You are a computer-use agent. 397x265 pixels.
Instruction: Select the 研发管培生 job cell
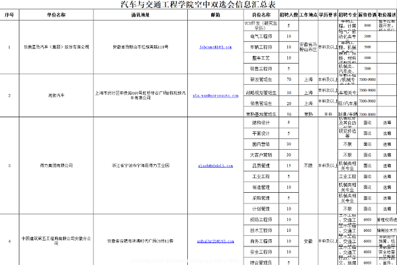[261, 79]
